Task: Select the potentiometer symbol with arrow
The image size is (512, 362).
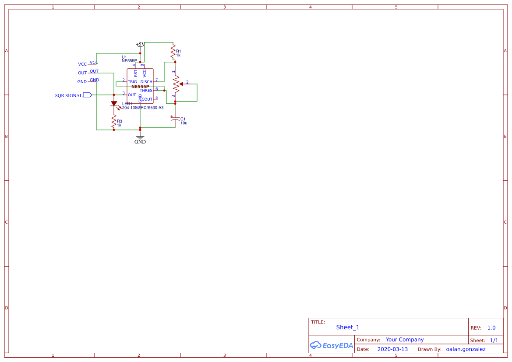Action: (177, 83)
